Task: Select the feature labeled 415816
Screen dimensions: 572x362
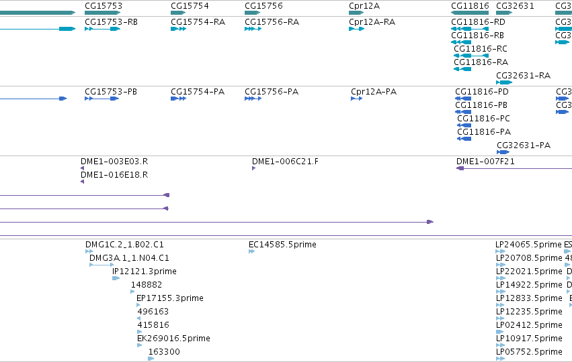Action: click(x=153, y=325)
